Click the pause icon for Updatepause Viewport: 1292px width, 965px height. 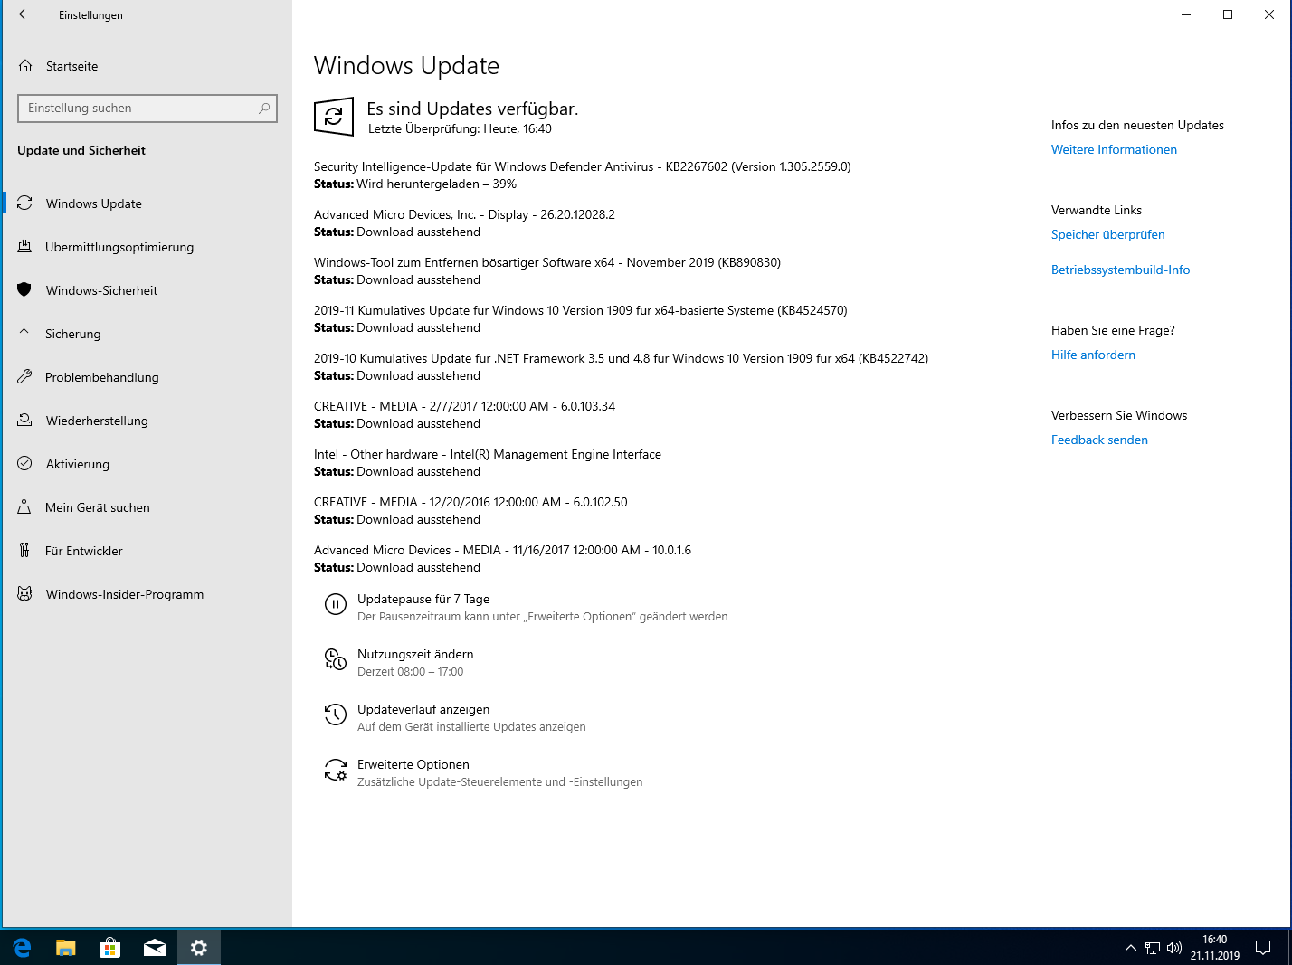point(336,605)
